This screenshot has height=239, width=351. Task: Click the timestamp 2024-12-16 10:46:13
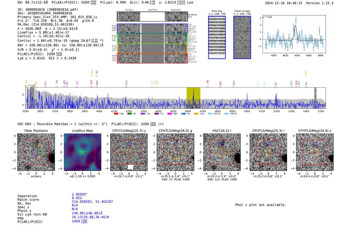click(284, 3)
